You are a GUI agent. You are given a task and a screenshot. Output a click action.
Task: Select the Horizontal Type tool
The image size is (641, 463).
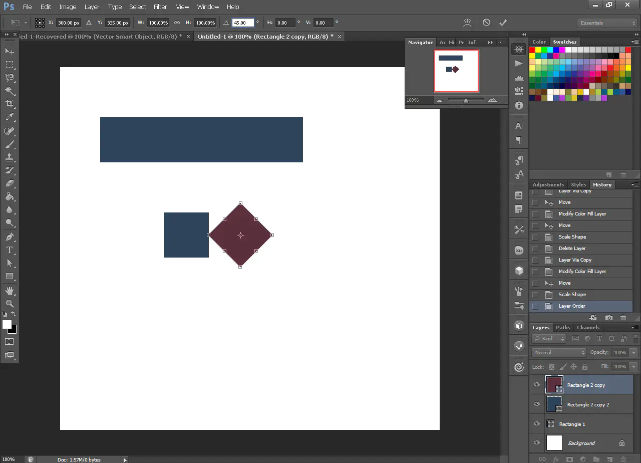pyautogui.click(x=9, y=250)
